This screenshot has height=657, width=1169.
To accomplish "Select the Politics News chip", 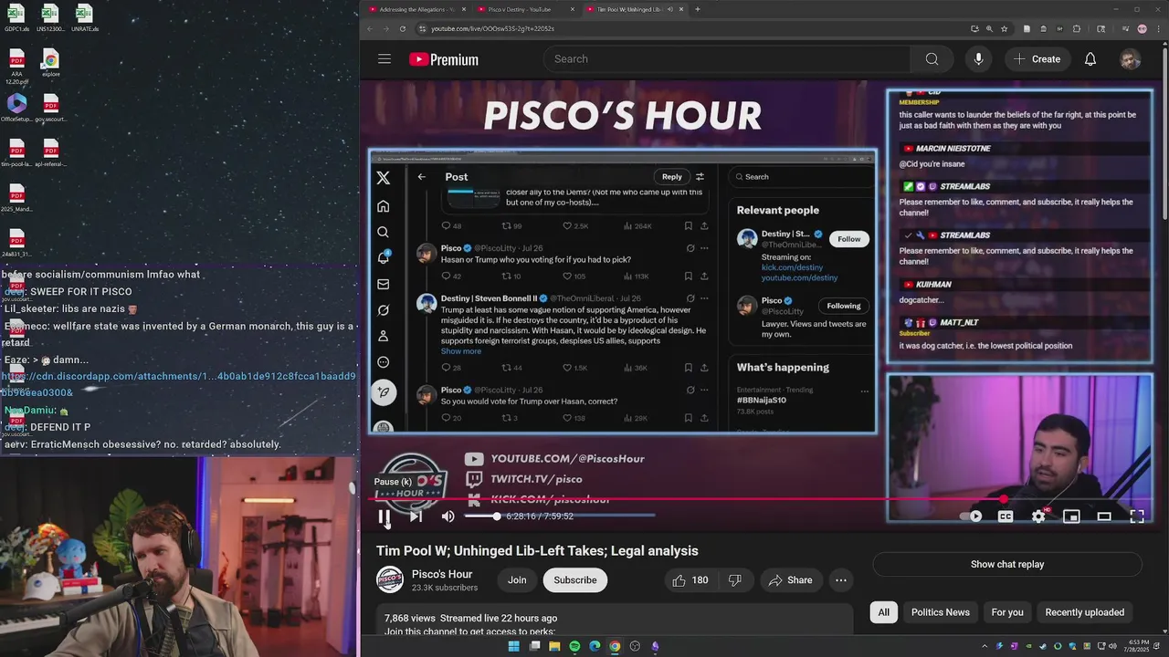I will coord(941,612).
